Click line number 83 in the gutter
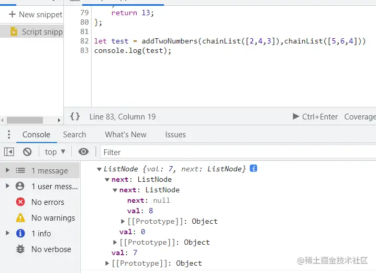376x273 pixels. 84,50
